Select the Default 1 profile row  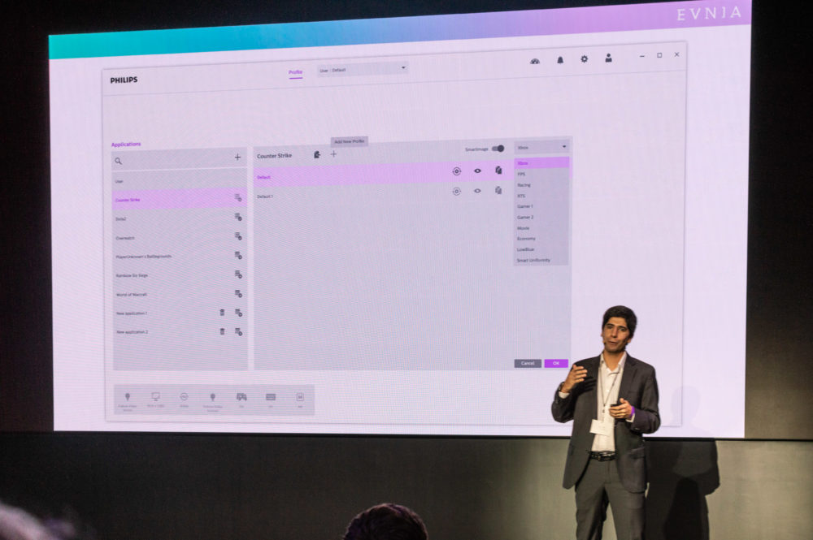coord(383,194)
